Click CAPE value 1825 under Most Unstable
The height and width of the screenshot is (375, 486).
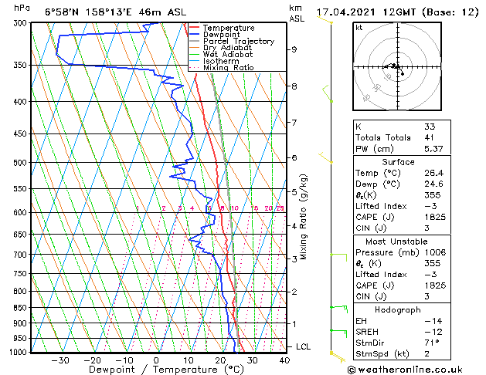(x=435, y=285)
